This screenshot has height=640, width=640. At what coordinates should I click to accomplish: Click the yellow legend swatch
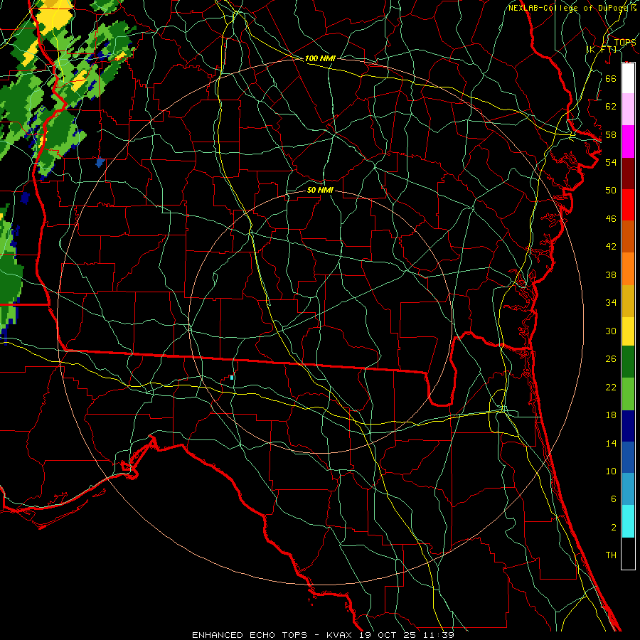point(628,331)
